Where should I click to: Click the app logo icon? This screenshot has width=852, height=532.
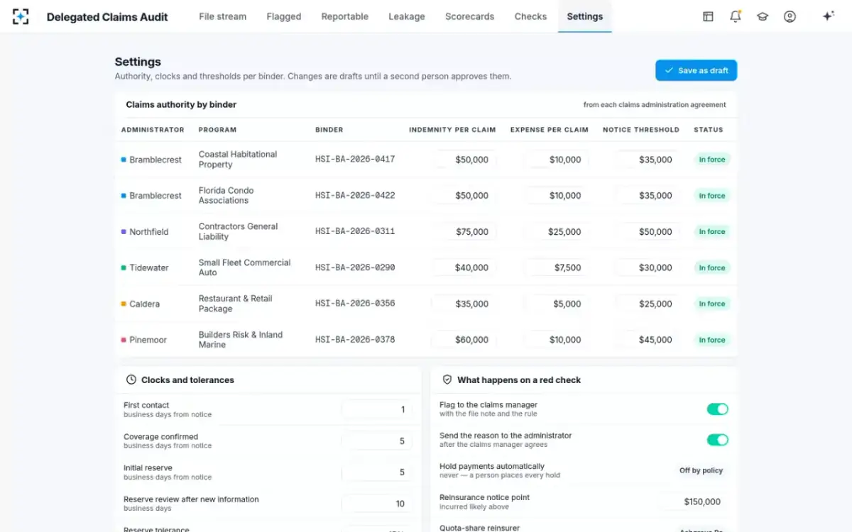(x=21, y=16)
